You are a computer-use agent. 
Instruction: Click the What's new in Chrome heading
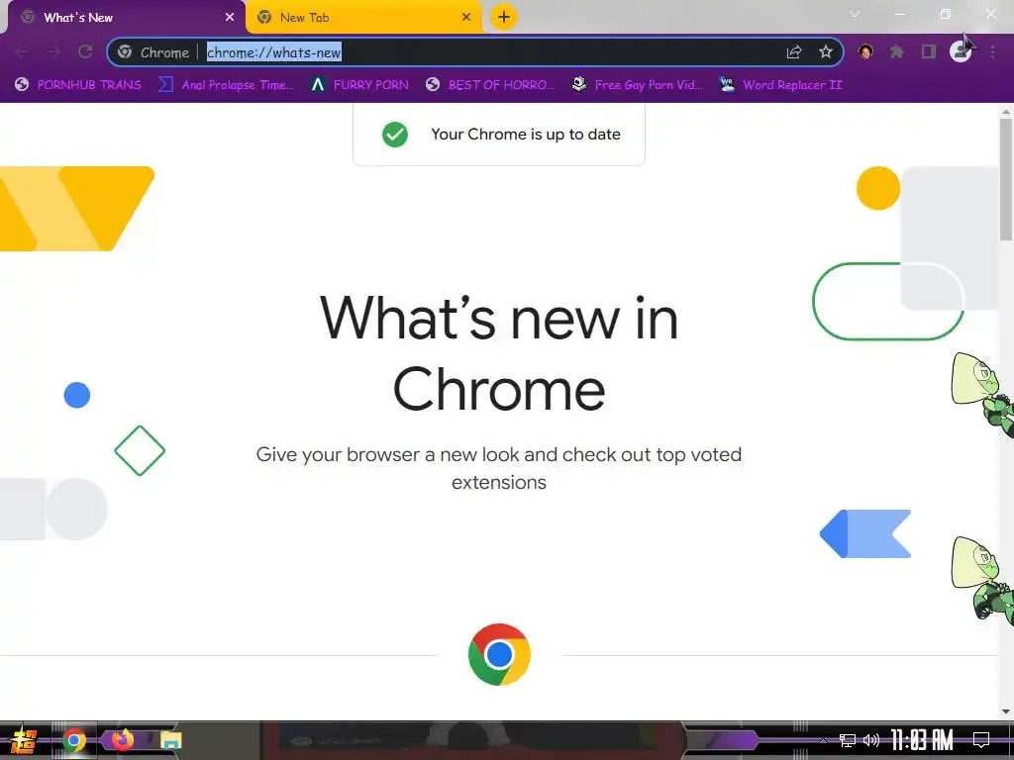point(499,353)
